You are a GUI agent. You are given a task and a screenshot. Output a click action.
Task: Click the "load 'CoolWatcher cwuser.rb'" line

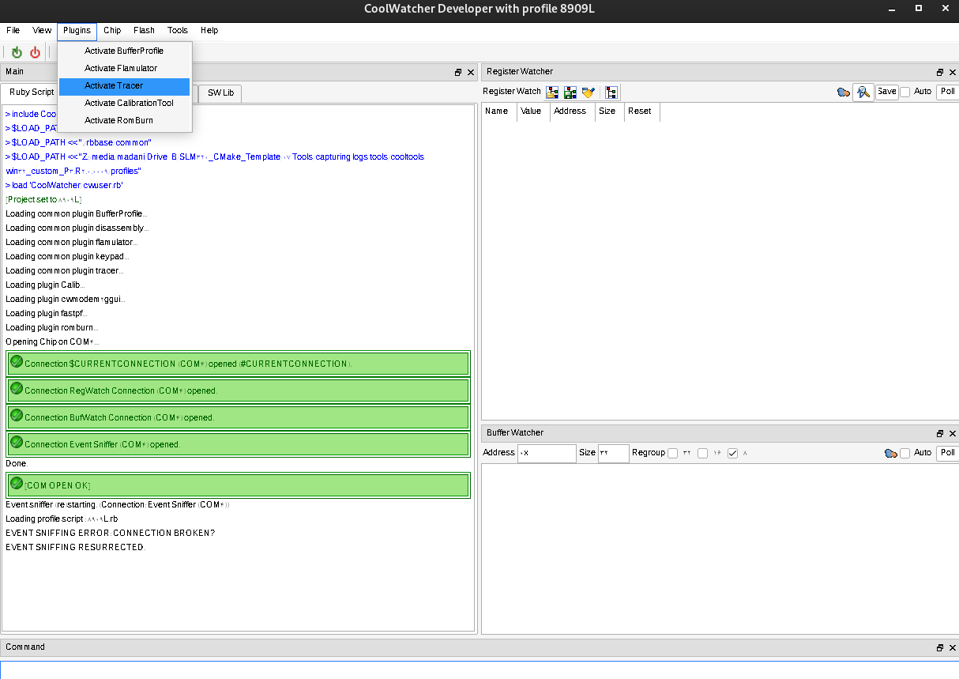coord(65,186)
